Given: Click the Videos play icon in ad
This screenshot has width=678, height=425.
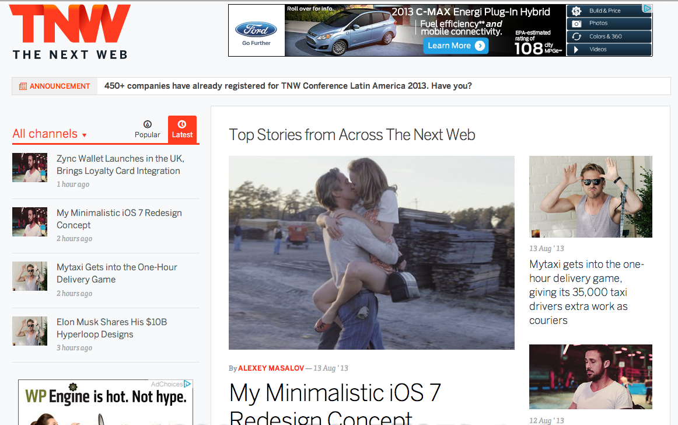Looking at the screenshot, I should click(576, 50).
